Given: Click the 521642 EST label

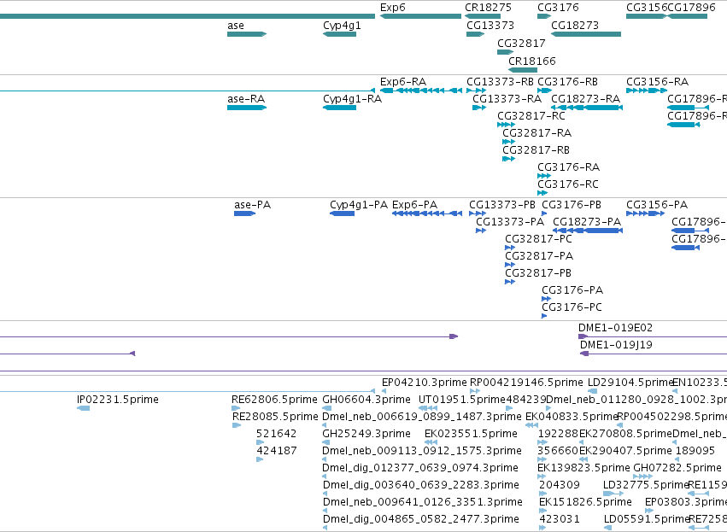Looking at the screenshot, I should pyautogui.click(x=276, y=434).
